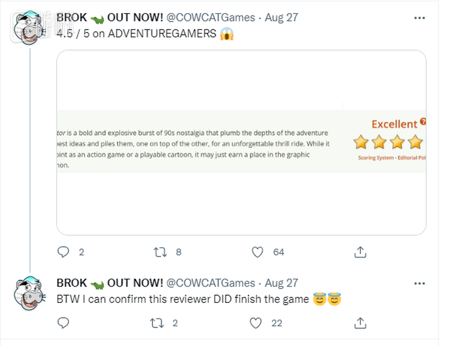The width and height of the screenshot is (450, 346).
Task: Open more options on the first tweet
Action: [419, 18]
